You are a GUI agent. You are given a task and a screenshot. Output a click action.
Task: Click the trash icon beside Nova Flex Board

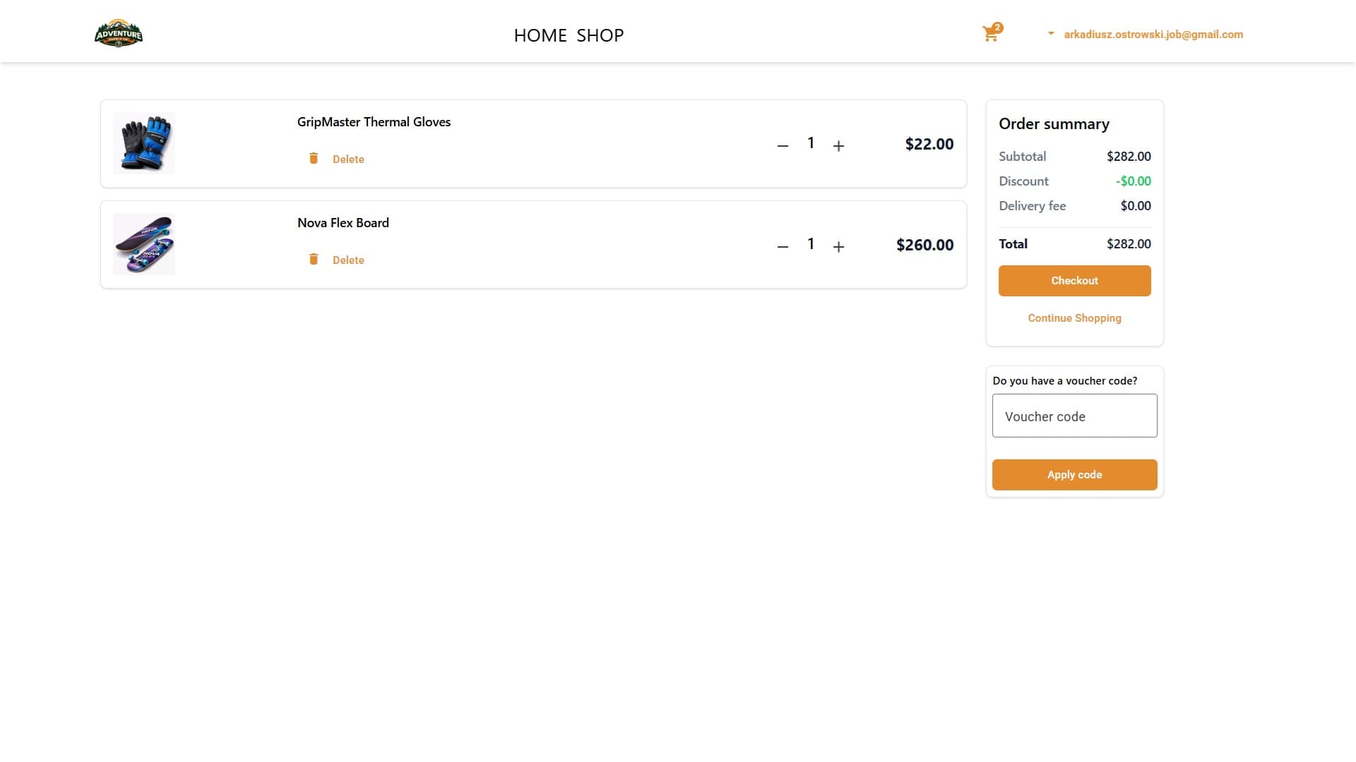[x=314, y=259]
